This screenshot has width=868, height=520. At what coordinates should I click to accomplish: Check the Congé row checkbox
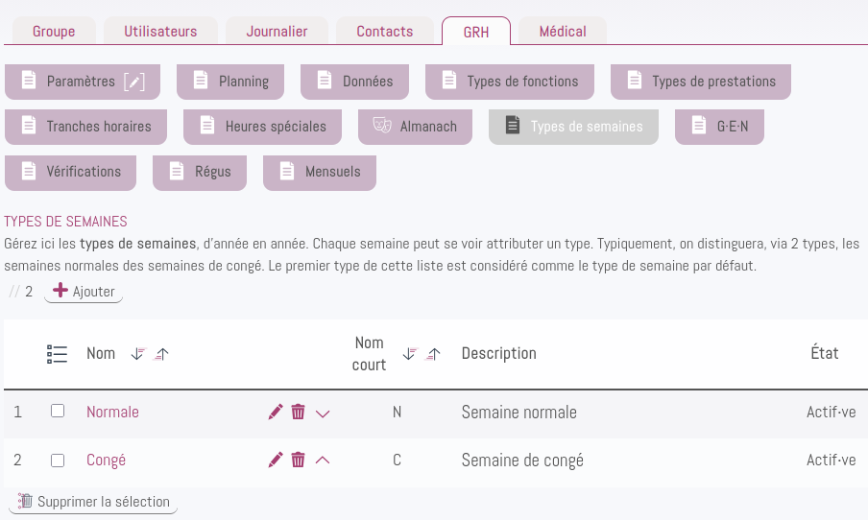pos(58,460)
